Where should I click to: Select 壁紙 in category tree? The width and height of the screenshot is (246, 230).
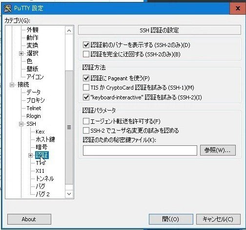[x=33, y=69]
